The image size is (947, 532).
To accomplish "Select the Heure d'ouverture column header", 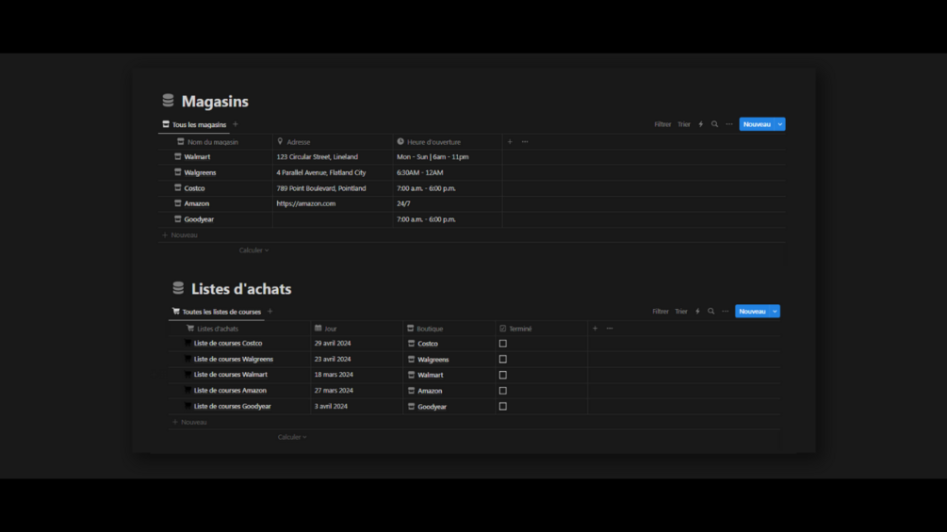I will click(x=429, y=142).
